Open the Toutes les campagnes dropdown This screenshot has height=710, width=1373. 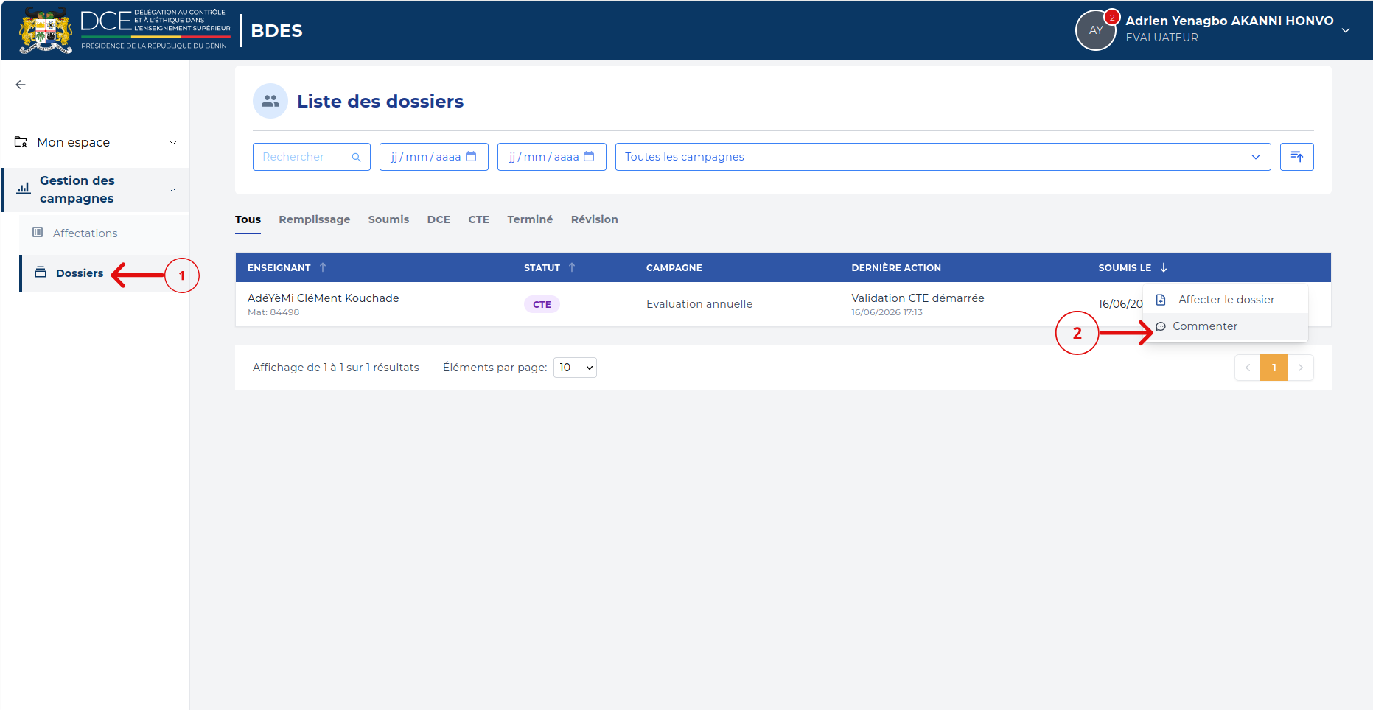point(943,157)
